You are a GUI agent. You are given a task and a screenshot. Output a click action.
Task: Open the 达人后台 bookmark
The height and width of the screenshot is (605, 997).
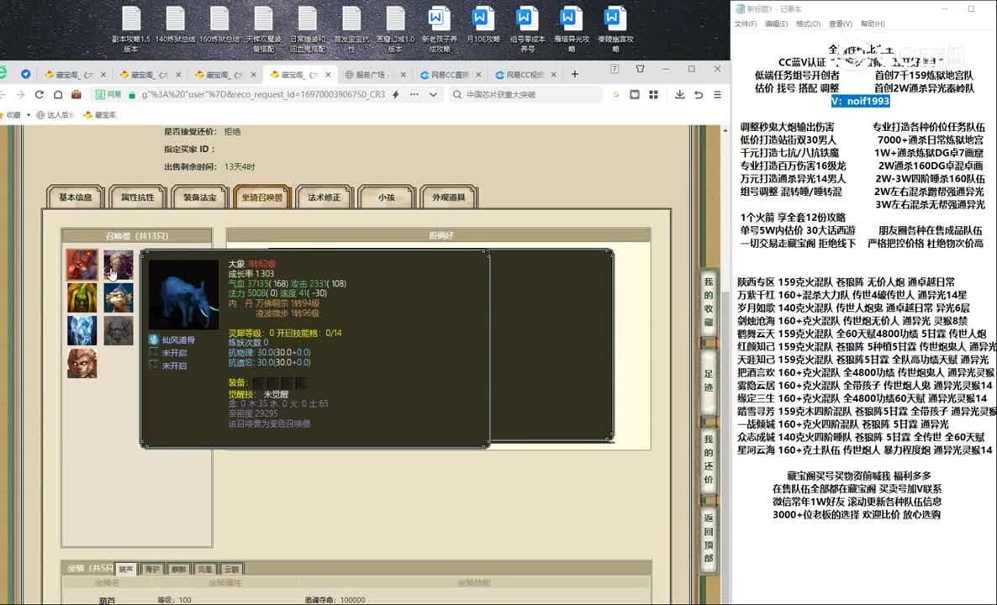click(55, 115)
